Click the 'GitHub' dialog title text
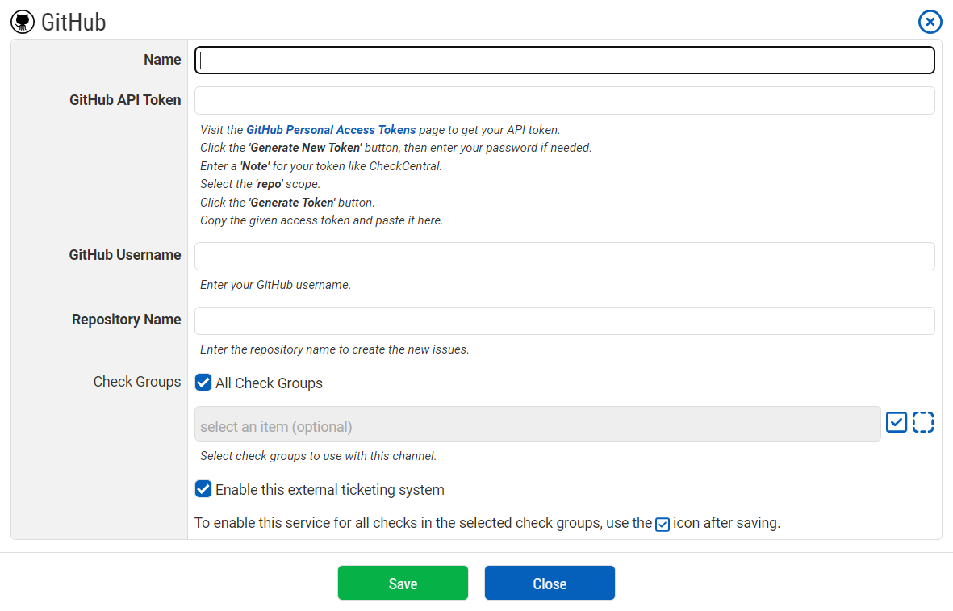Viewport: 953px width, 611px height. (x=73, y=22)
